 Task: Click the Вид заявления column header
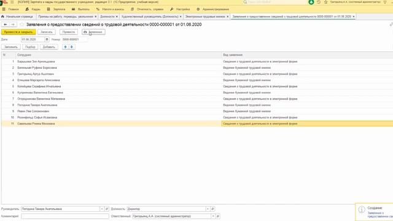tap(307, 55)
